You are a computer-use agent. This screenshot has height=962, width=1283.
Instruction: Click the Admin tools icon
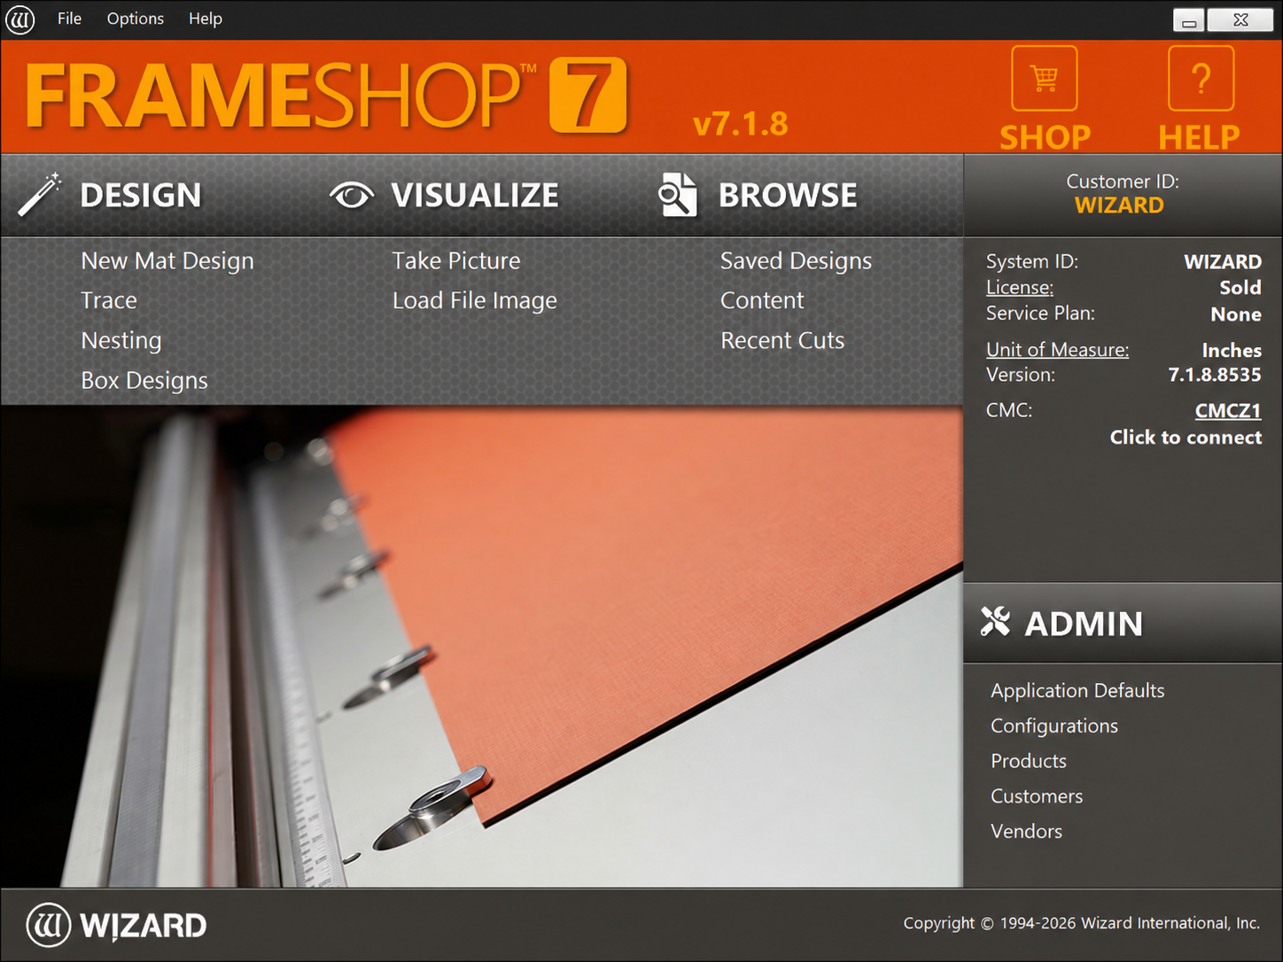click(x=995, y=622)
